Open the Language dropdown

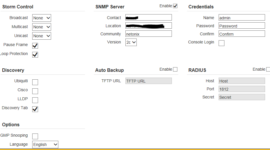[x=45, y=144]
